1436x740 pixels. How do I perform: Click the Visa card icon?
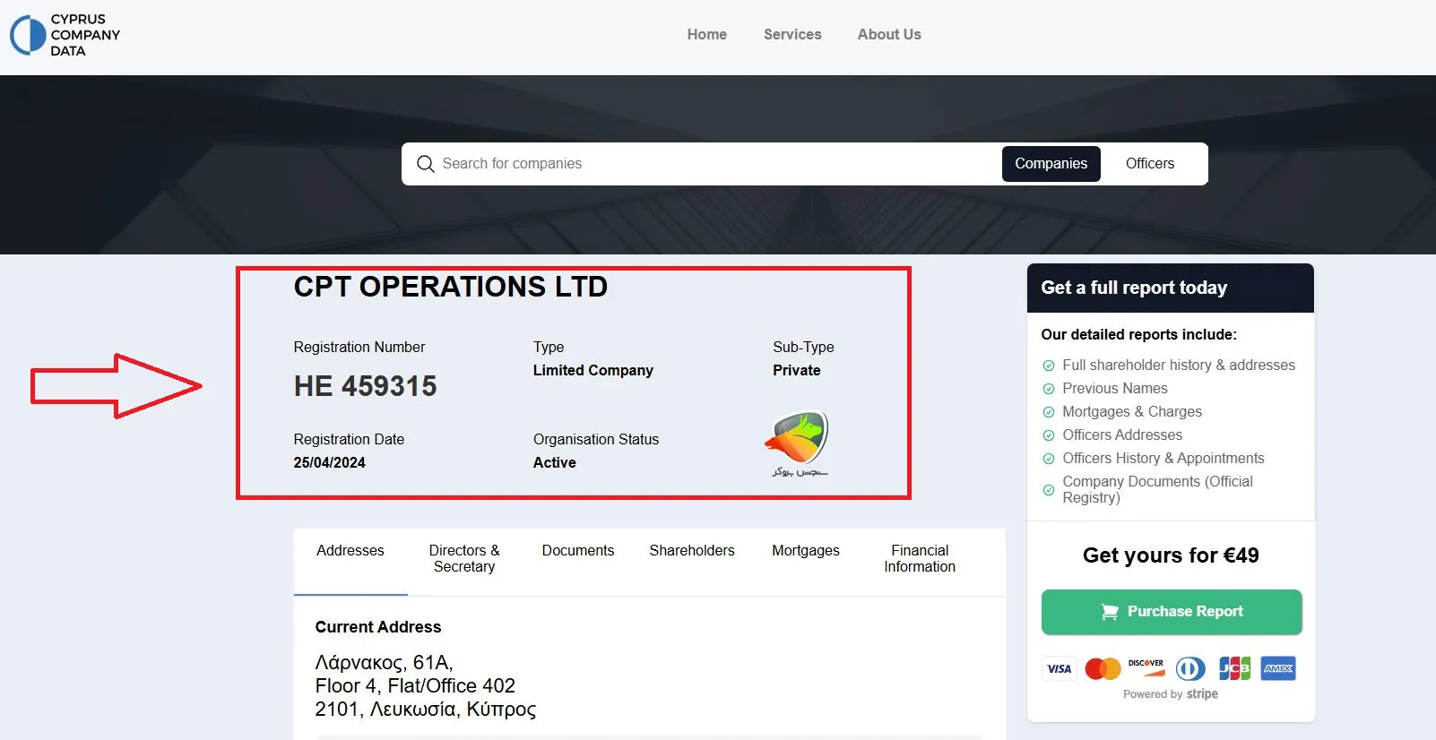pyautogui.click(x=1059, y=668)
